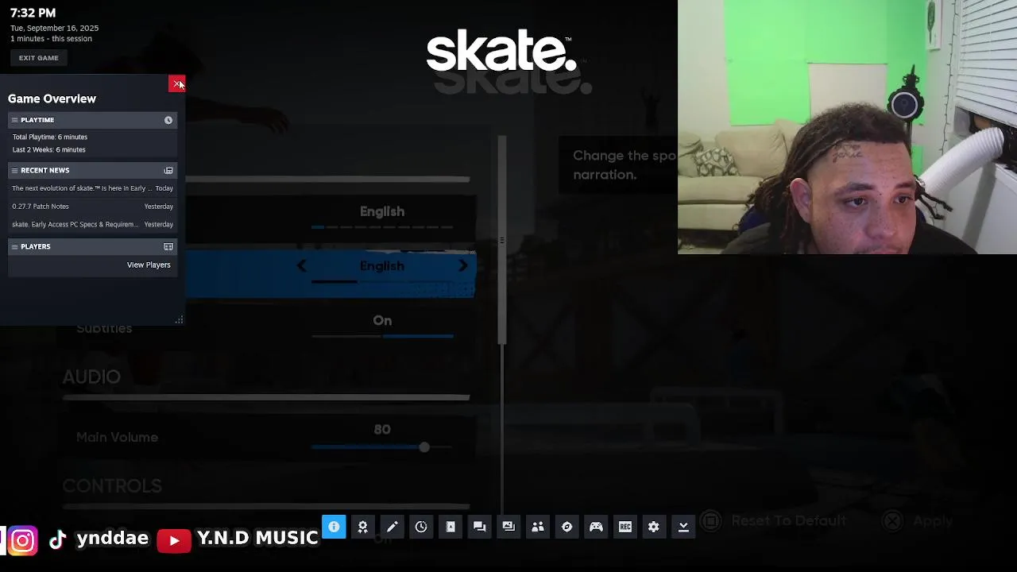Click the icon in the Players header
Viewport: 1017px width, 572px height.
[x=168, y=246]
